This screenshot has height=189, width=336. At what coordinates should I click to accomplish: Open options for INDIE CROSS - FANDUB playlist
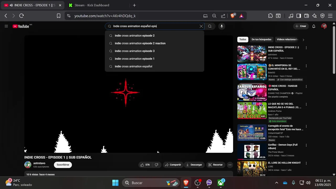click(x=306, y=86)
